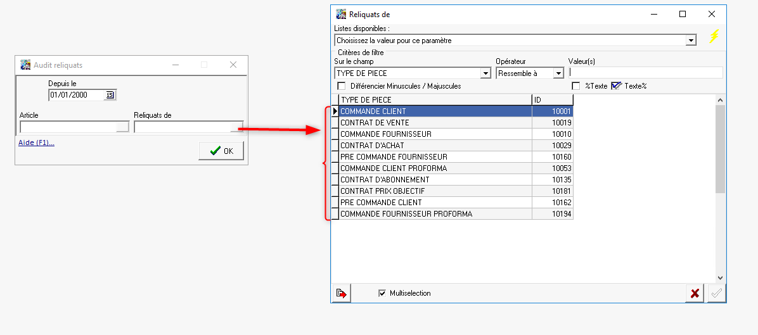This screenshot has height=335, width=758.
Task: Open the Sur le champ dropdown
Action: click(485, 73)
